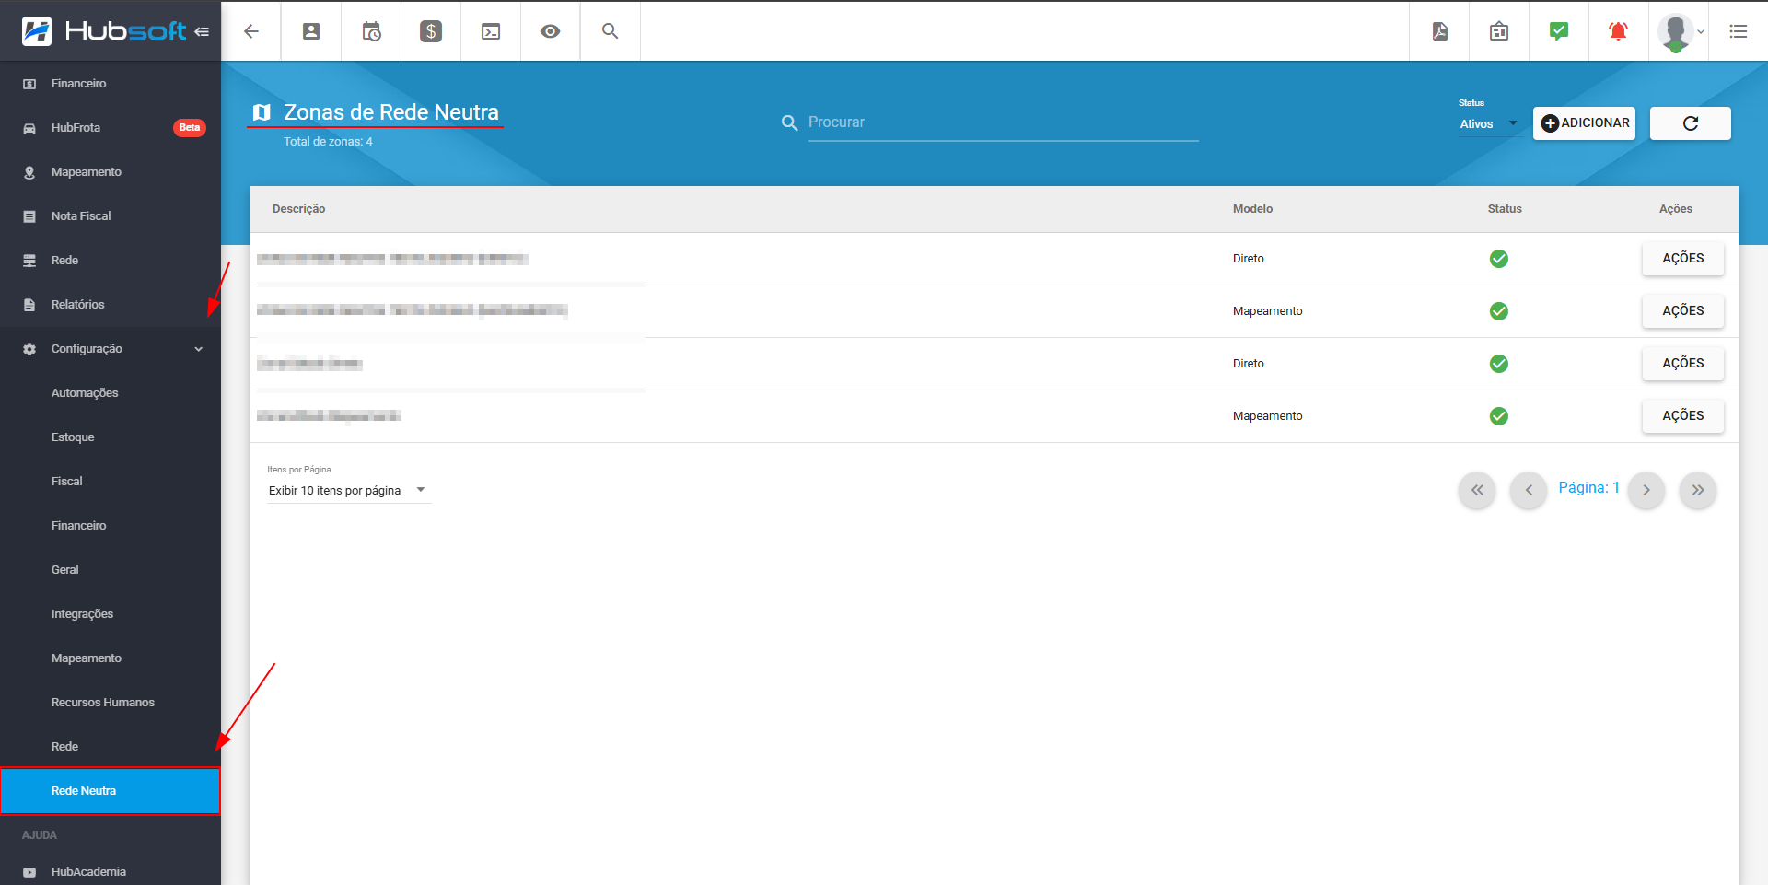Image resolution: width=1768 pixels, height=885 pixels.
Task: Go to last page with double-right arrow
Action: click(1698, 490)
